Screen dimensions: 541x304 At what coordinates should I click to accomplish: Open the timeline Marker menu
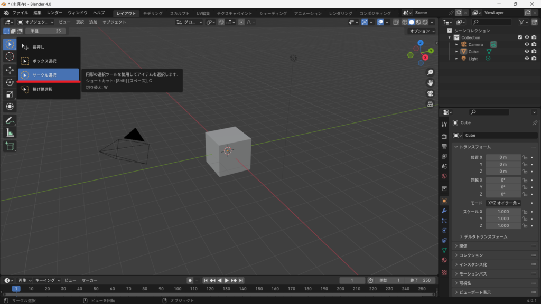89,281
